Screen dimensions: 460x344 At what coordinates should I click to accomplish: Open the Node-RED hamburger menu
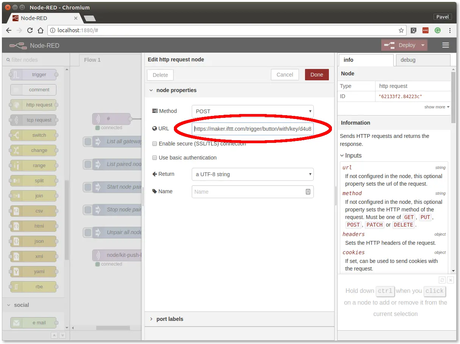[x=446, y=45]
